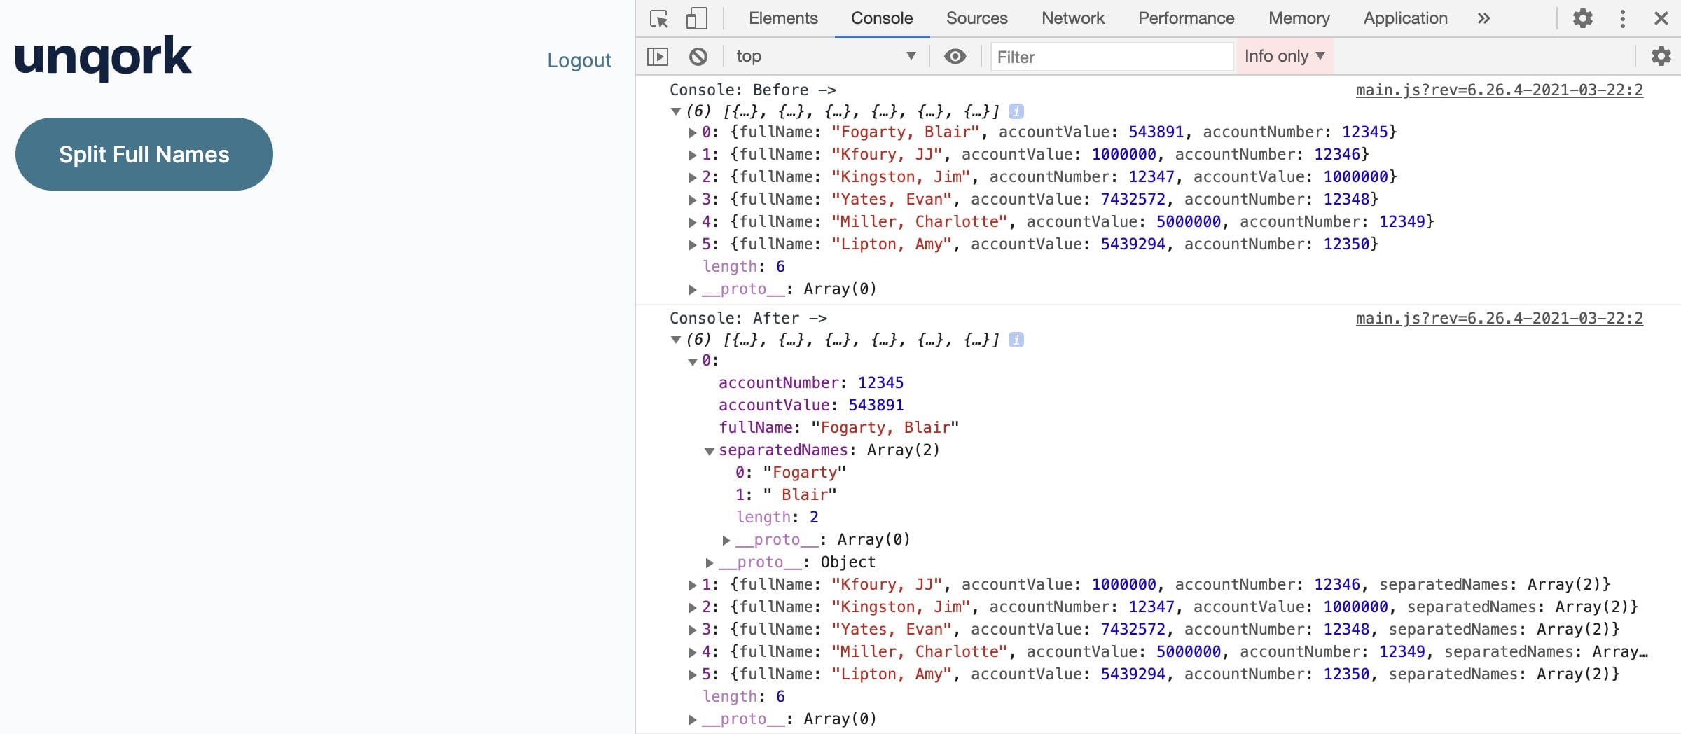This screenshot has width=1681, height=734.
Task: Collapse the separatedNames Array(2)
Action: (709, 451)
